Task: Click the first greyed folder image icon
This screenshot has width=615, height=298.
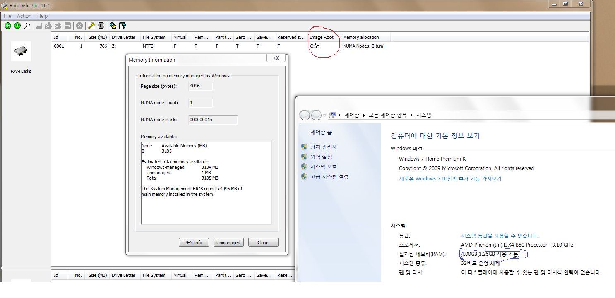Action: [48, 26]
